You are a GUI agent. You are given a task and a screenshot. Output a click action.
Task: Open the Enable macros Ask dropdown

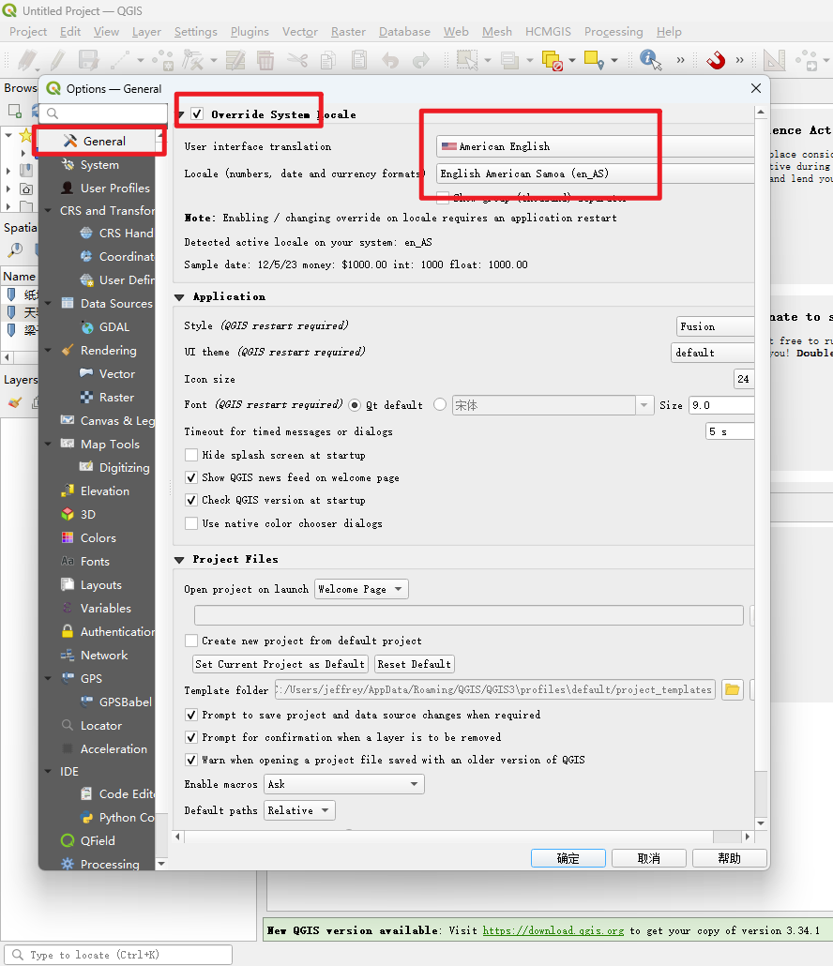[343, 784]
